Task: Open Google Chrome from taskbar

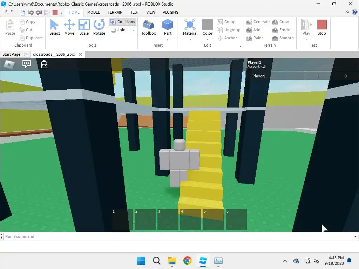Action: coord(187,261)
